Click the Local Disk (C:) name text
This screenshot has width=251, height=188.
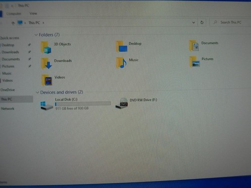point(66,99)
